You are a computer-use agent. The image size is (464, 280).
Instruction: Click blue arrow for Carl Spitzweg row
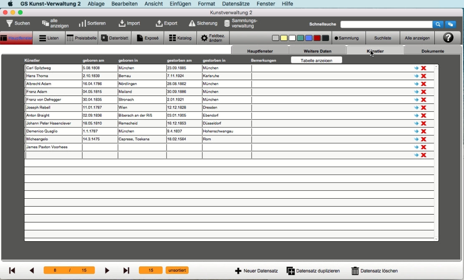click(x=416, y=68)
